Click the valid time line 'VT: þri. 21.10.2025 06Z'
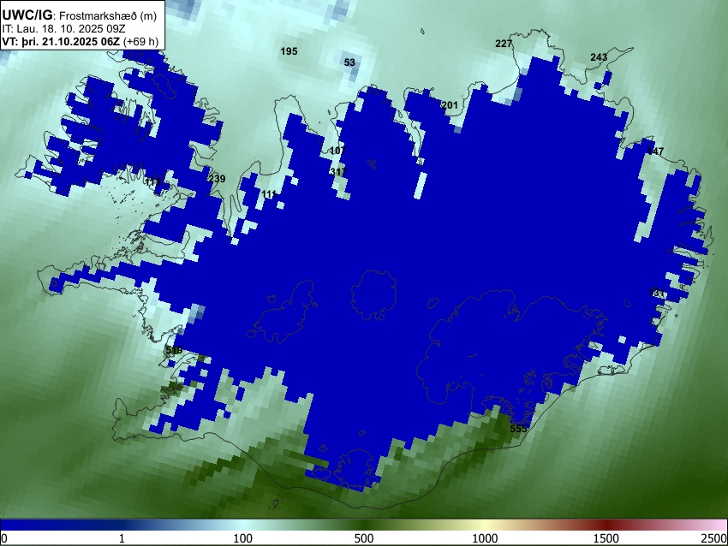This screenshot has height=546, width=728. pos(61,41)
